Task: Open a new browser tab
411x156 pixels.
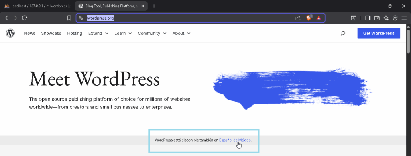Action: tap(154, 6)
